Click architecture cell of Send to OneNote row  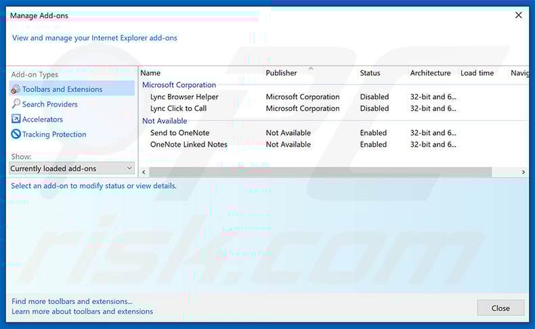point(433,132)
